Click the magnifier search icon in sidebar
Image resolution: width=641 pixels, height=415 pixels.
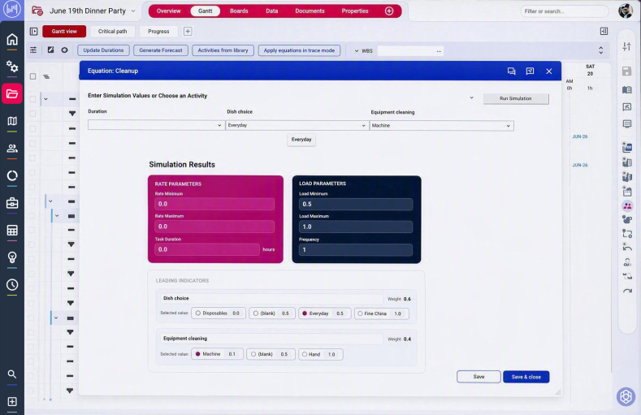point(12,374)
